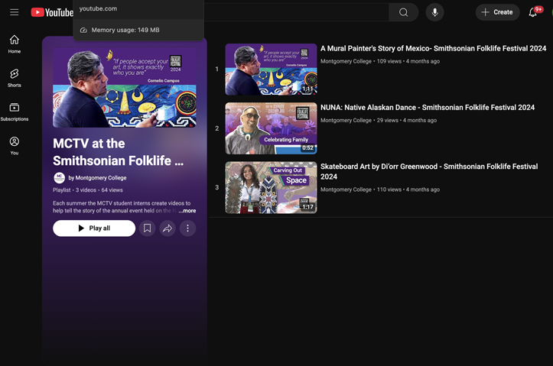Click playlist title MCTV at the Smithsonian Folklife
The width and height of the screenshot is (553, 366).
(x=118, y=152)
